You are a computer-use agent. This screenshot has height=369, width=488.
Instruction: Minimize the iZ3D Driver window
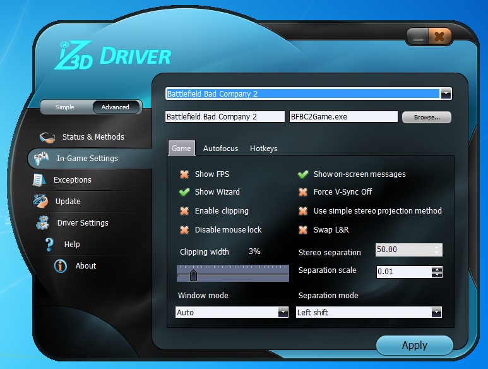(x=418, y=37)
